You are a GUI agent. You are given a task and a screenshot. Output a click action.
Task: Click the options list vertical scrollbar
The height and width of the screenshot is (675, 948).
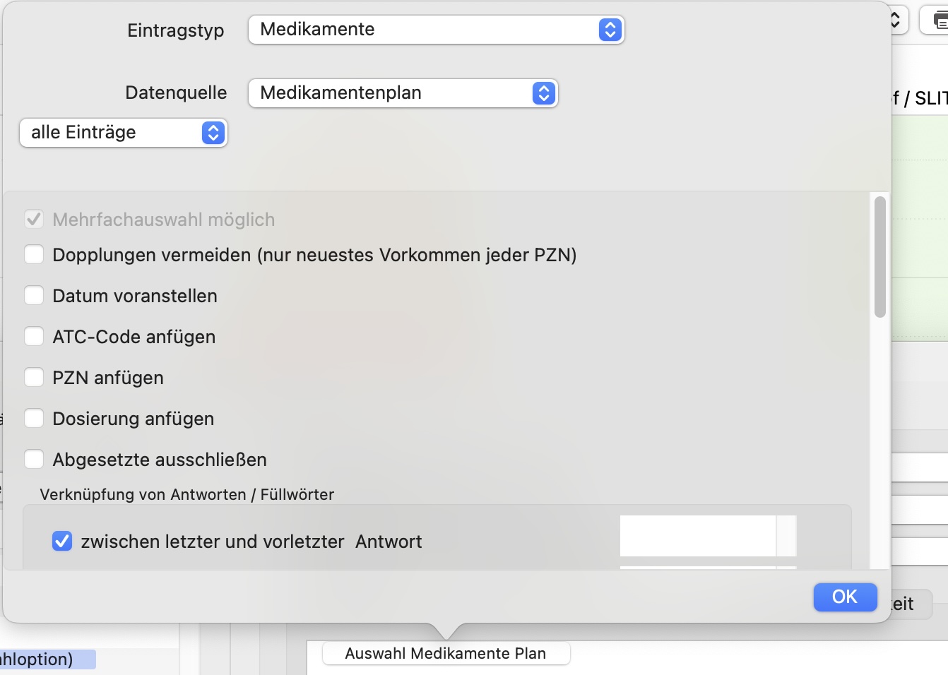pos(879,257)
